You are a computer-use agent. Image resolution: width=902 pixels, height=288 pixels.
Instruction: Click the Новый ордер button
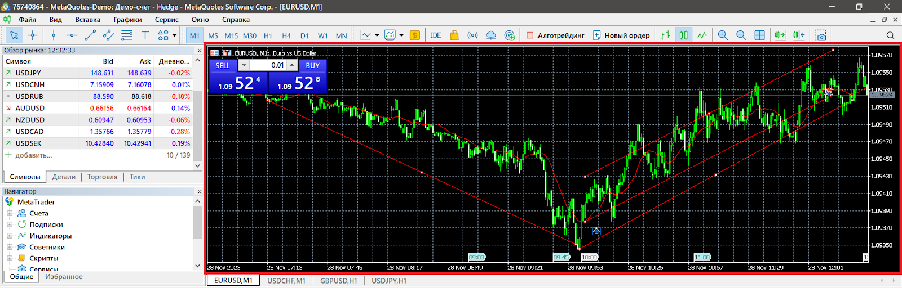point(621,35)
